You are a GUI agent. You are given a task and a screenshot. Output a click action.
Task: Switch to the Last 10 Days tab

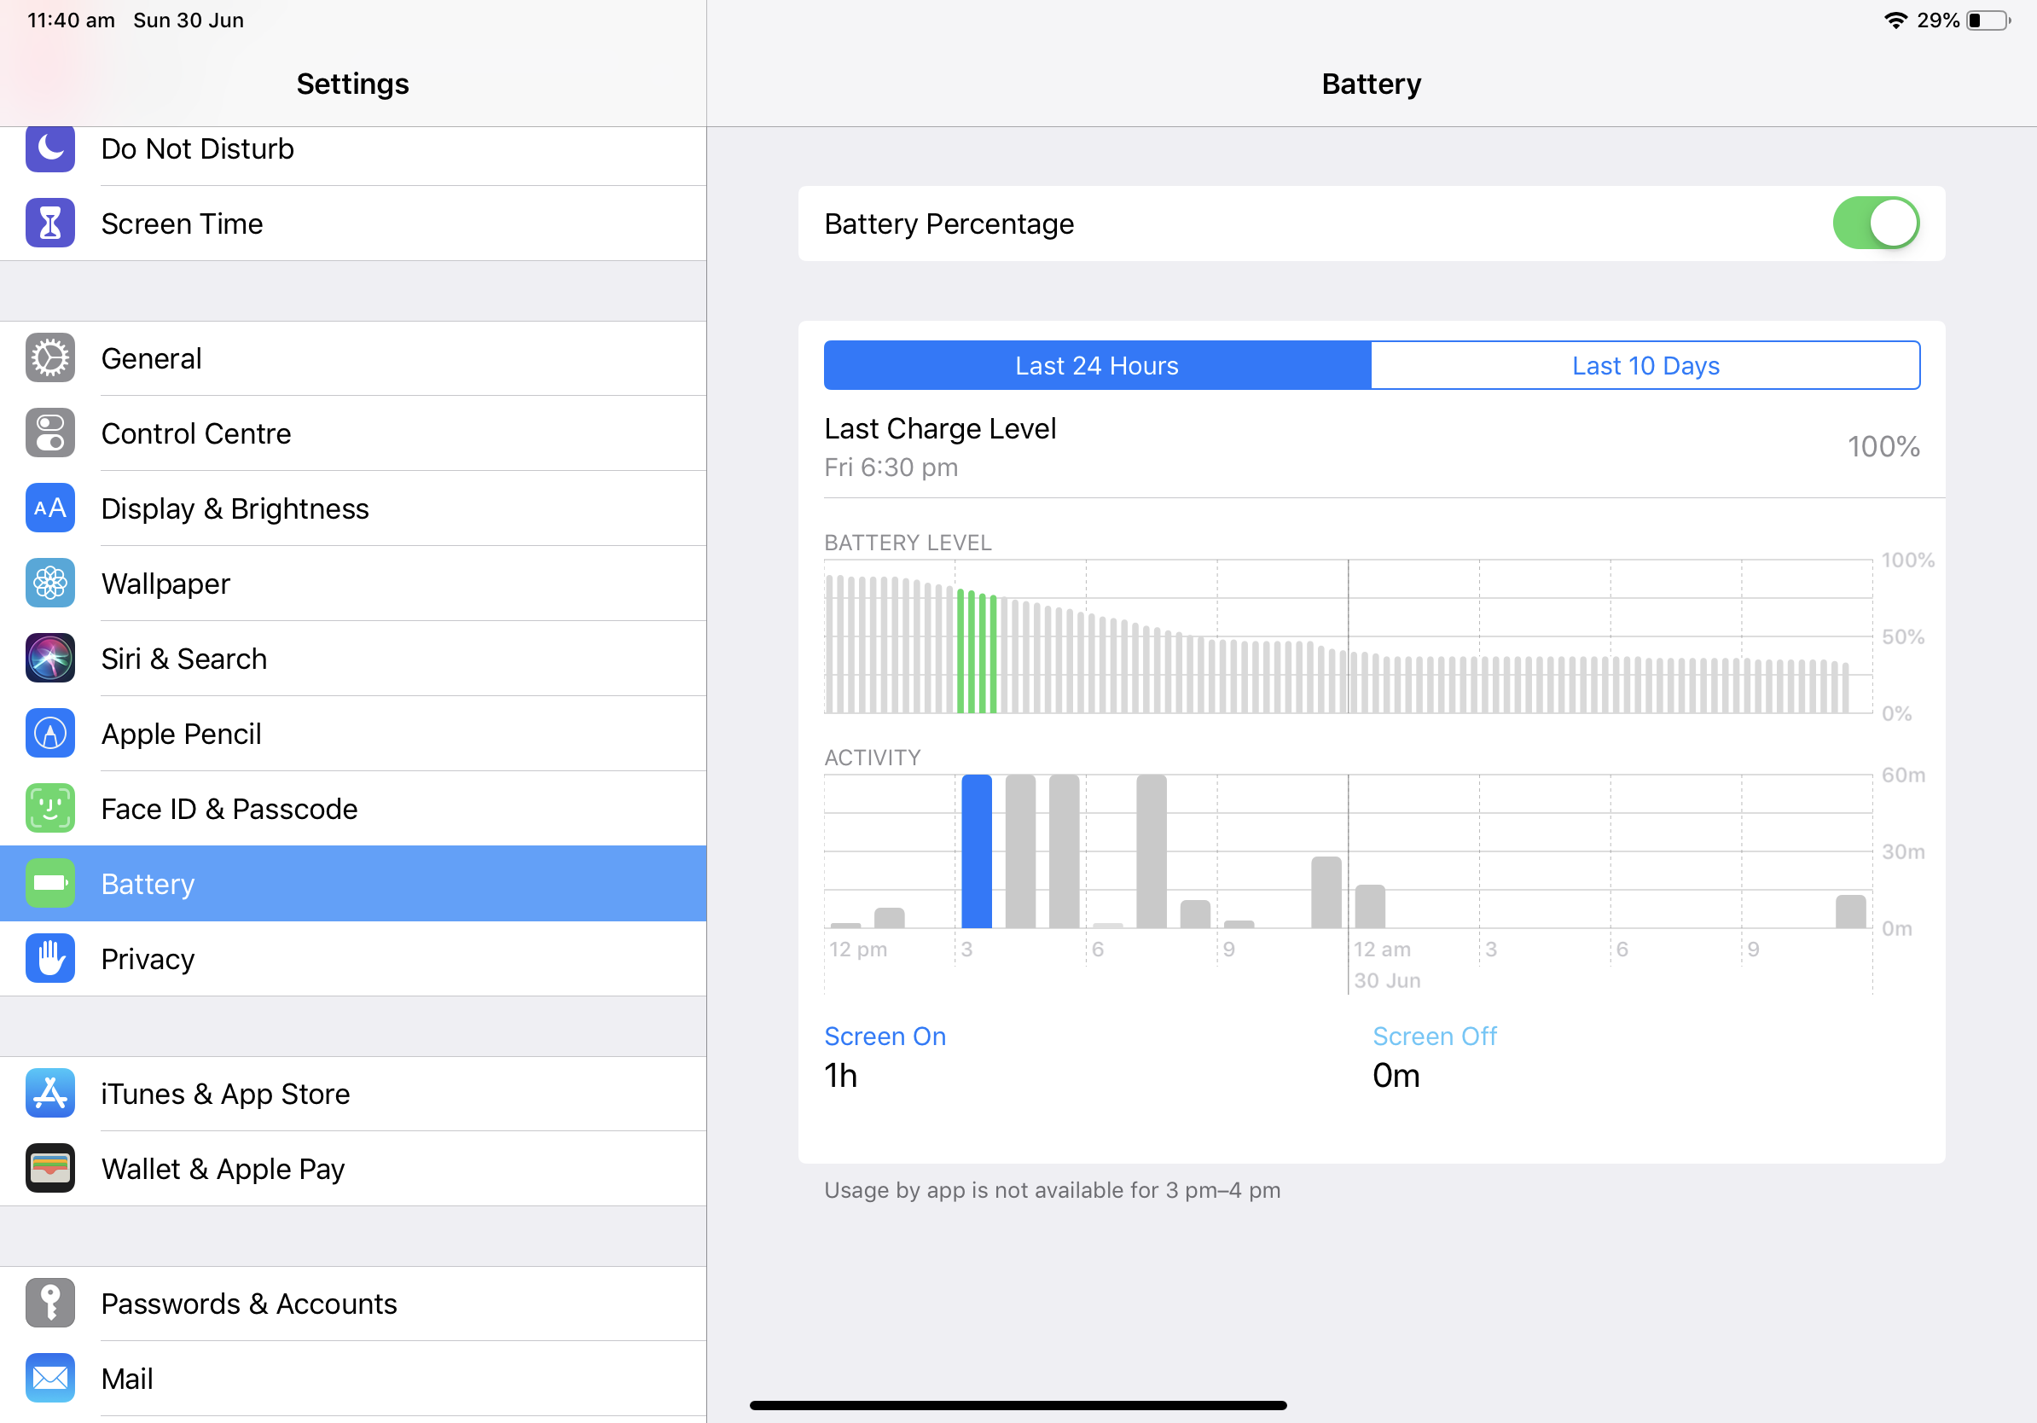tap(1645, 365)
